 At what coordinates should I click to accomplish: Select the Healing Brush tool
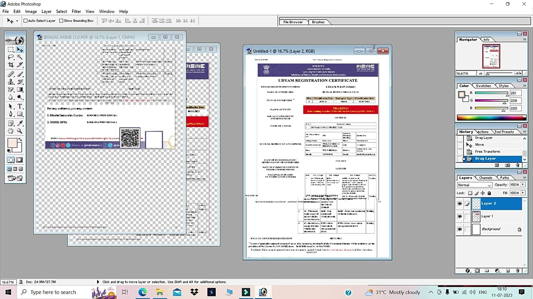click(x=10, y=74)
